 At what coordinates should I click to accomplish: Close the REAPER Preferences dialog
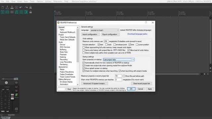153,22
